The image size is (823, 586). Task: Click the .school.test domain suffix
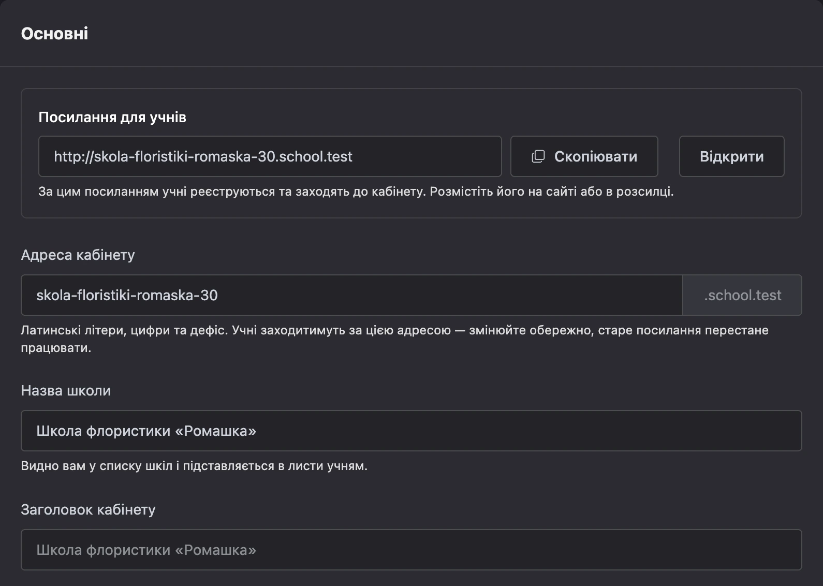click(x=742, y=295)
